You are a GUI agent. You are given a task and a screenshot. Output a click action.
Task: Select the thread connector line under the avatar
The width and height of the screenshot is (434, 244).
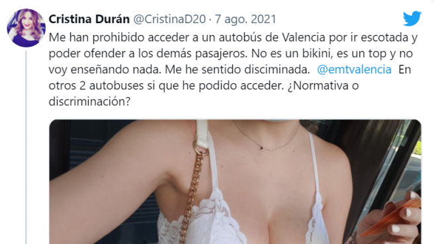click(x=26, y=147)
